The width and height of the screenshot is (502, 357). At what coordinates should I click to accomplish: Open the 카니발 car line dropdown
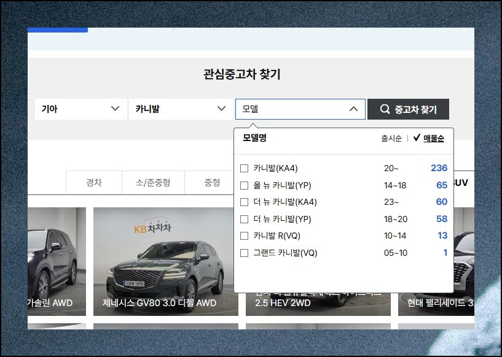point(181,109)
